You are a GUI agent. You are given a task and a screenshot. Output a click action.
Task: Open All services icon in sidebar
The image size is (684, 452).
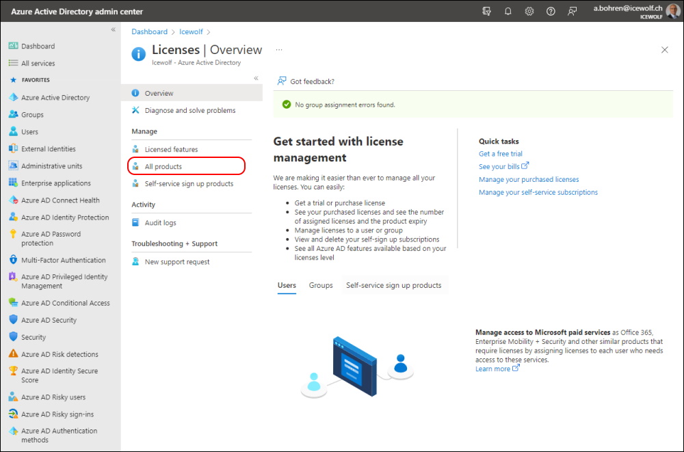coord(13,63)
